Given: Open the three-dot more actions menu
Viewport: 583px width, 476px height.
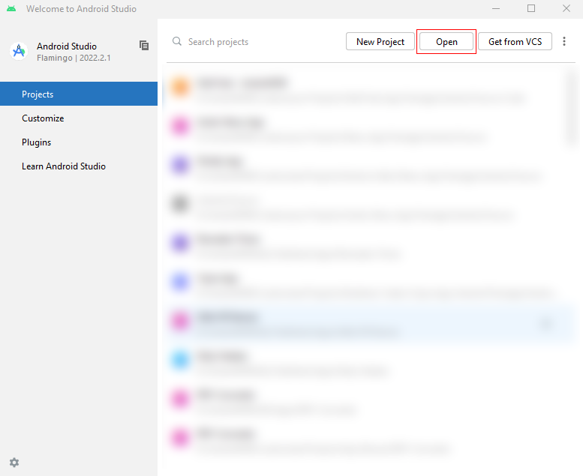Looking at the screenshot, I should pos(564,42).
